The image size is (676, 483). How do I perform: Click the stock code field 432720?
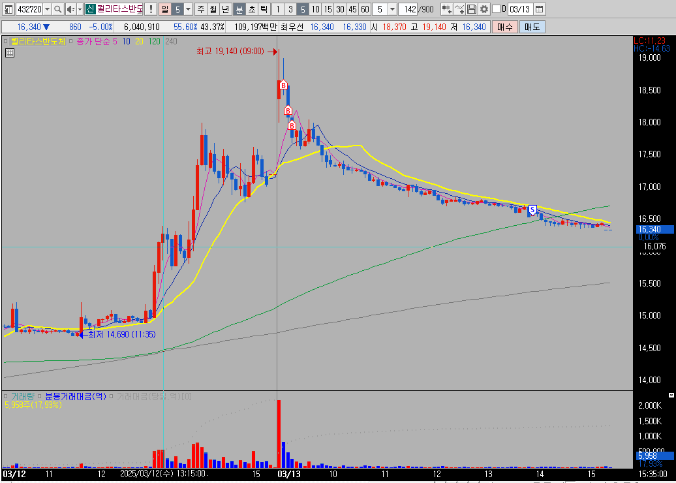[29, 8]
